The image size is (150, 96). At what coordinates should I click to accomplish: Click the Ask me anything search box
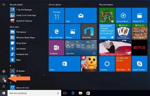coord(34,93)
